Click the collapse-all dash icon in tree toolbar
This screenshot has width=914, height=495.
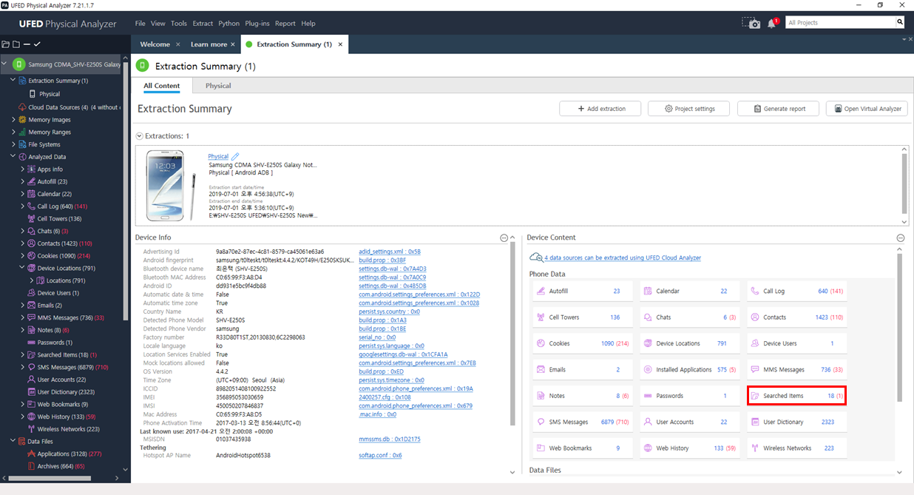pos(27,44)
